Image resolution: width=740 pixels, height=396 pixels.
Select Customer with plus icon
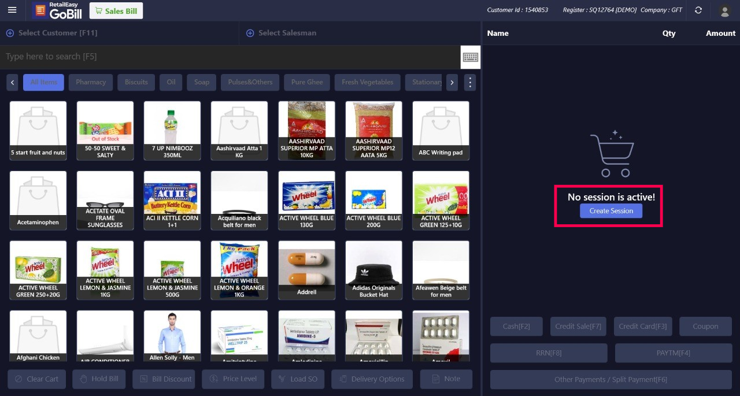pyautogui.click(x=51, y=33)
